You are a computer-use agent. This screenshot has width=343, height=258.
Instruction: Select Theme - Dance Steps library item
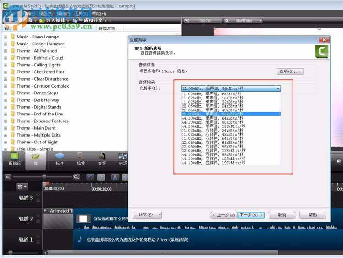(x=38, y=93)
